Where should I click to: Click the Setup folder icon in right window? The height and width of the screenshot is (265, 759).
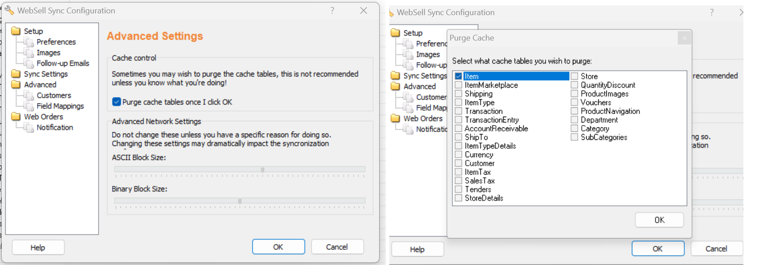coord(396,33)
